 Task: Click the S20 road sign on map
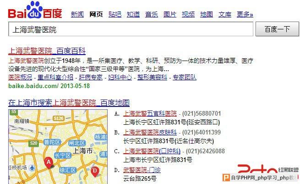pyautogui.click(x=34, y=143)
